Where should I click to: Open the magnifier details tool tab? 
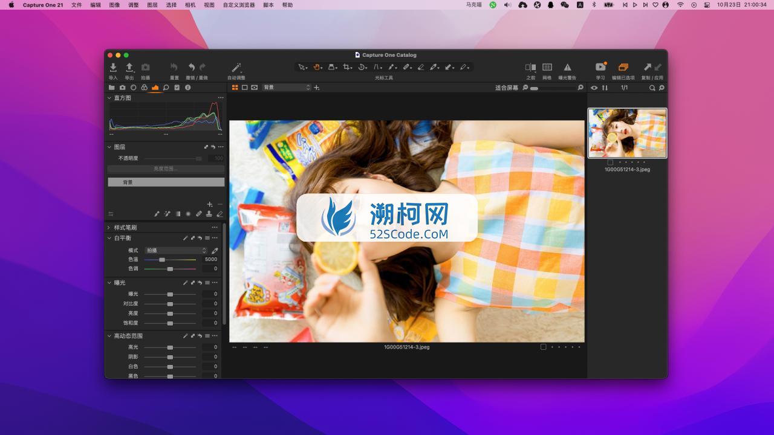[166, 88]
